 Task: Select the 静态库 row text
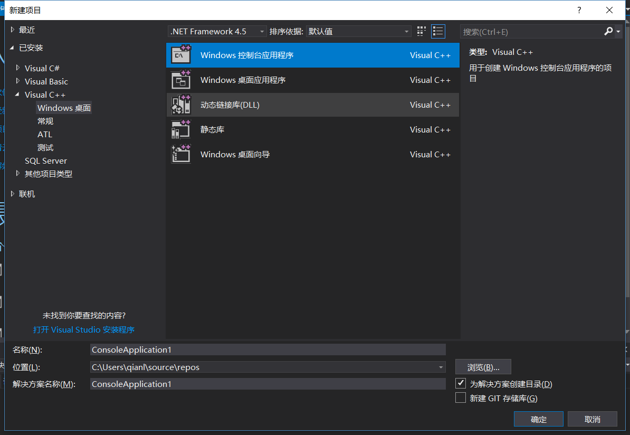(213, 129)
